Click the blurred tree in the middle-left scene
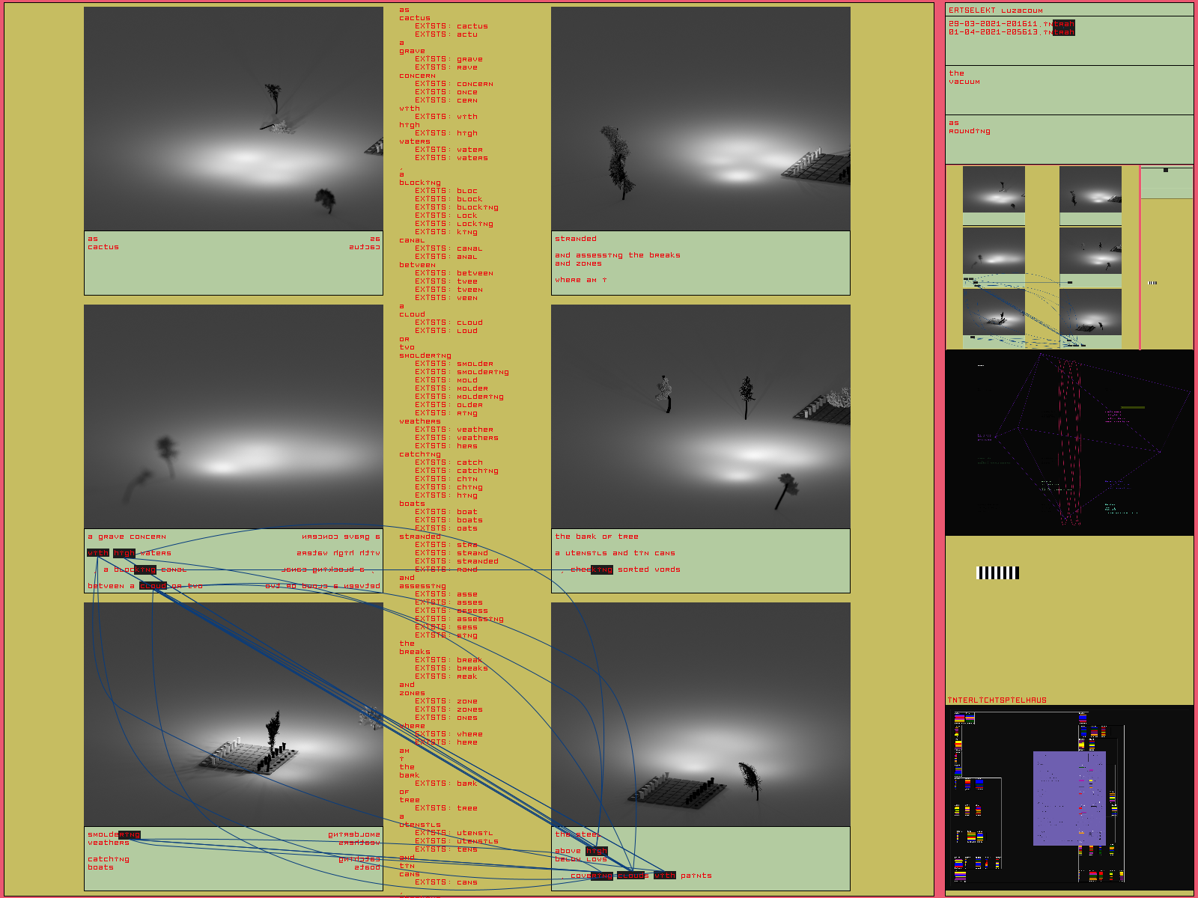The image size is (1198, 898). point(166,453)
